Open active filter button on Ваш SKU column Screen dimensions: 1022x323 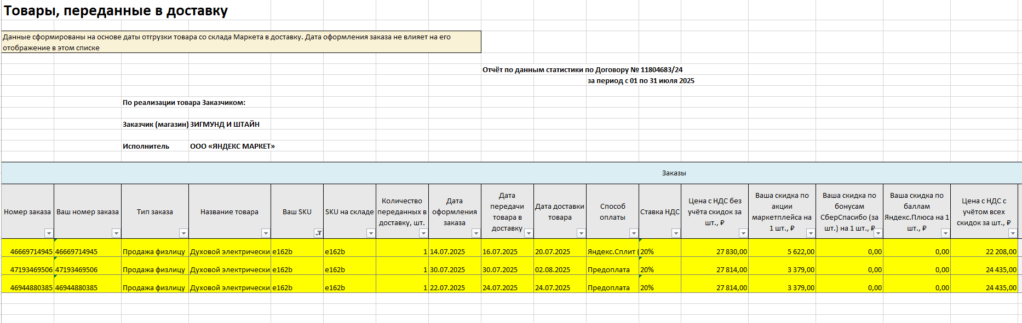click(318, 233)
